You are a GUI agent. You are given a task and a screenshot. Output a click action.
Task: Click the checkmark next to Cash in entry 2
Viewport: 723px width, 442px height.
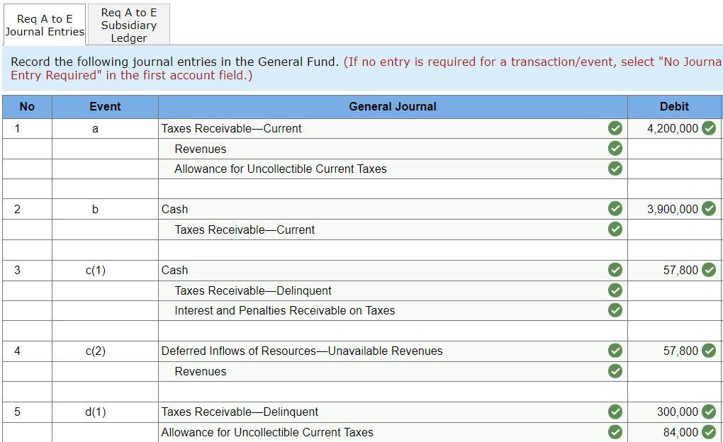click(x=615, y=209)
